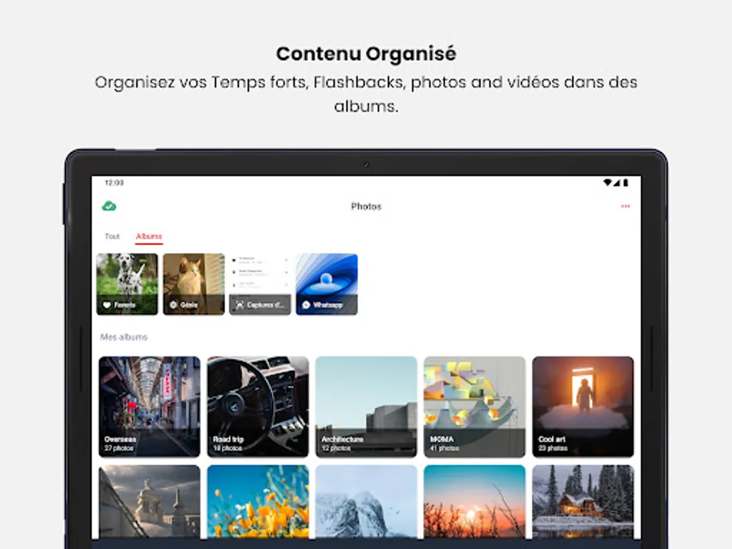The width and height of the screenshot is (732, 549).
Task: Open the Génie album with cat
Action: click(x=193, y=284)
